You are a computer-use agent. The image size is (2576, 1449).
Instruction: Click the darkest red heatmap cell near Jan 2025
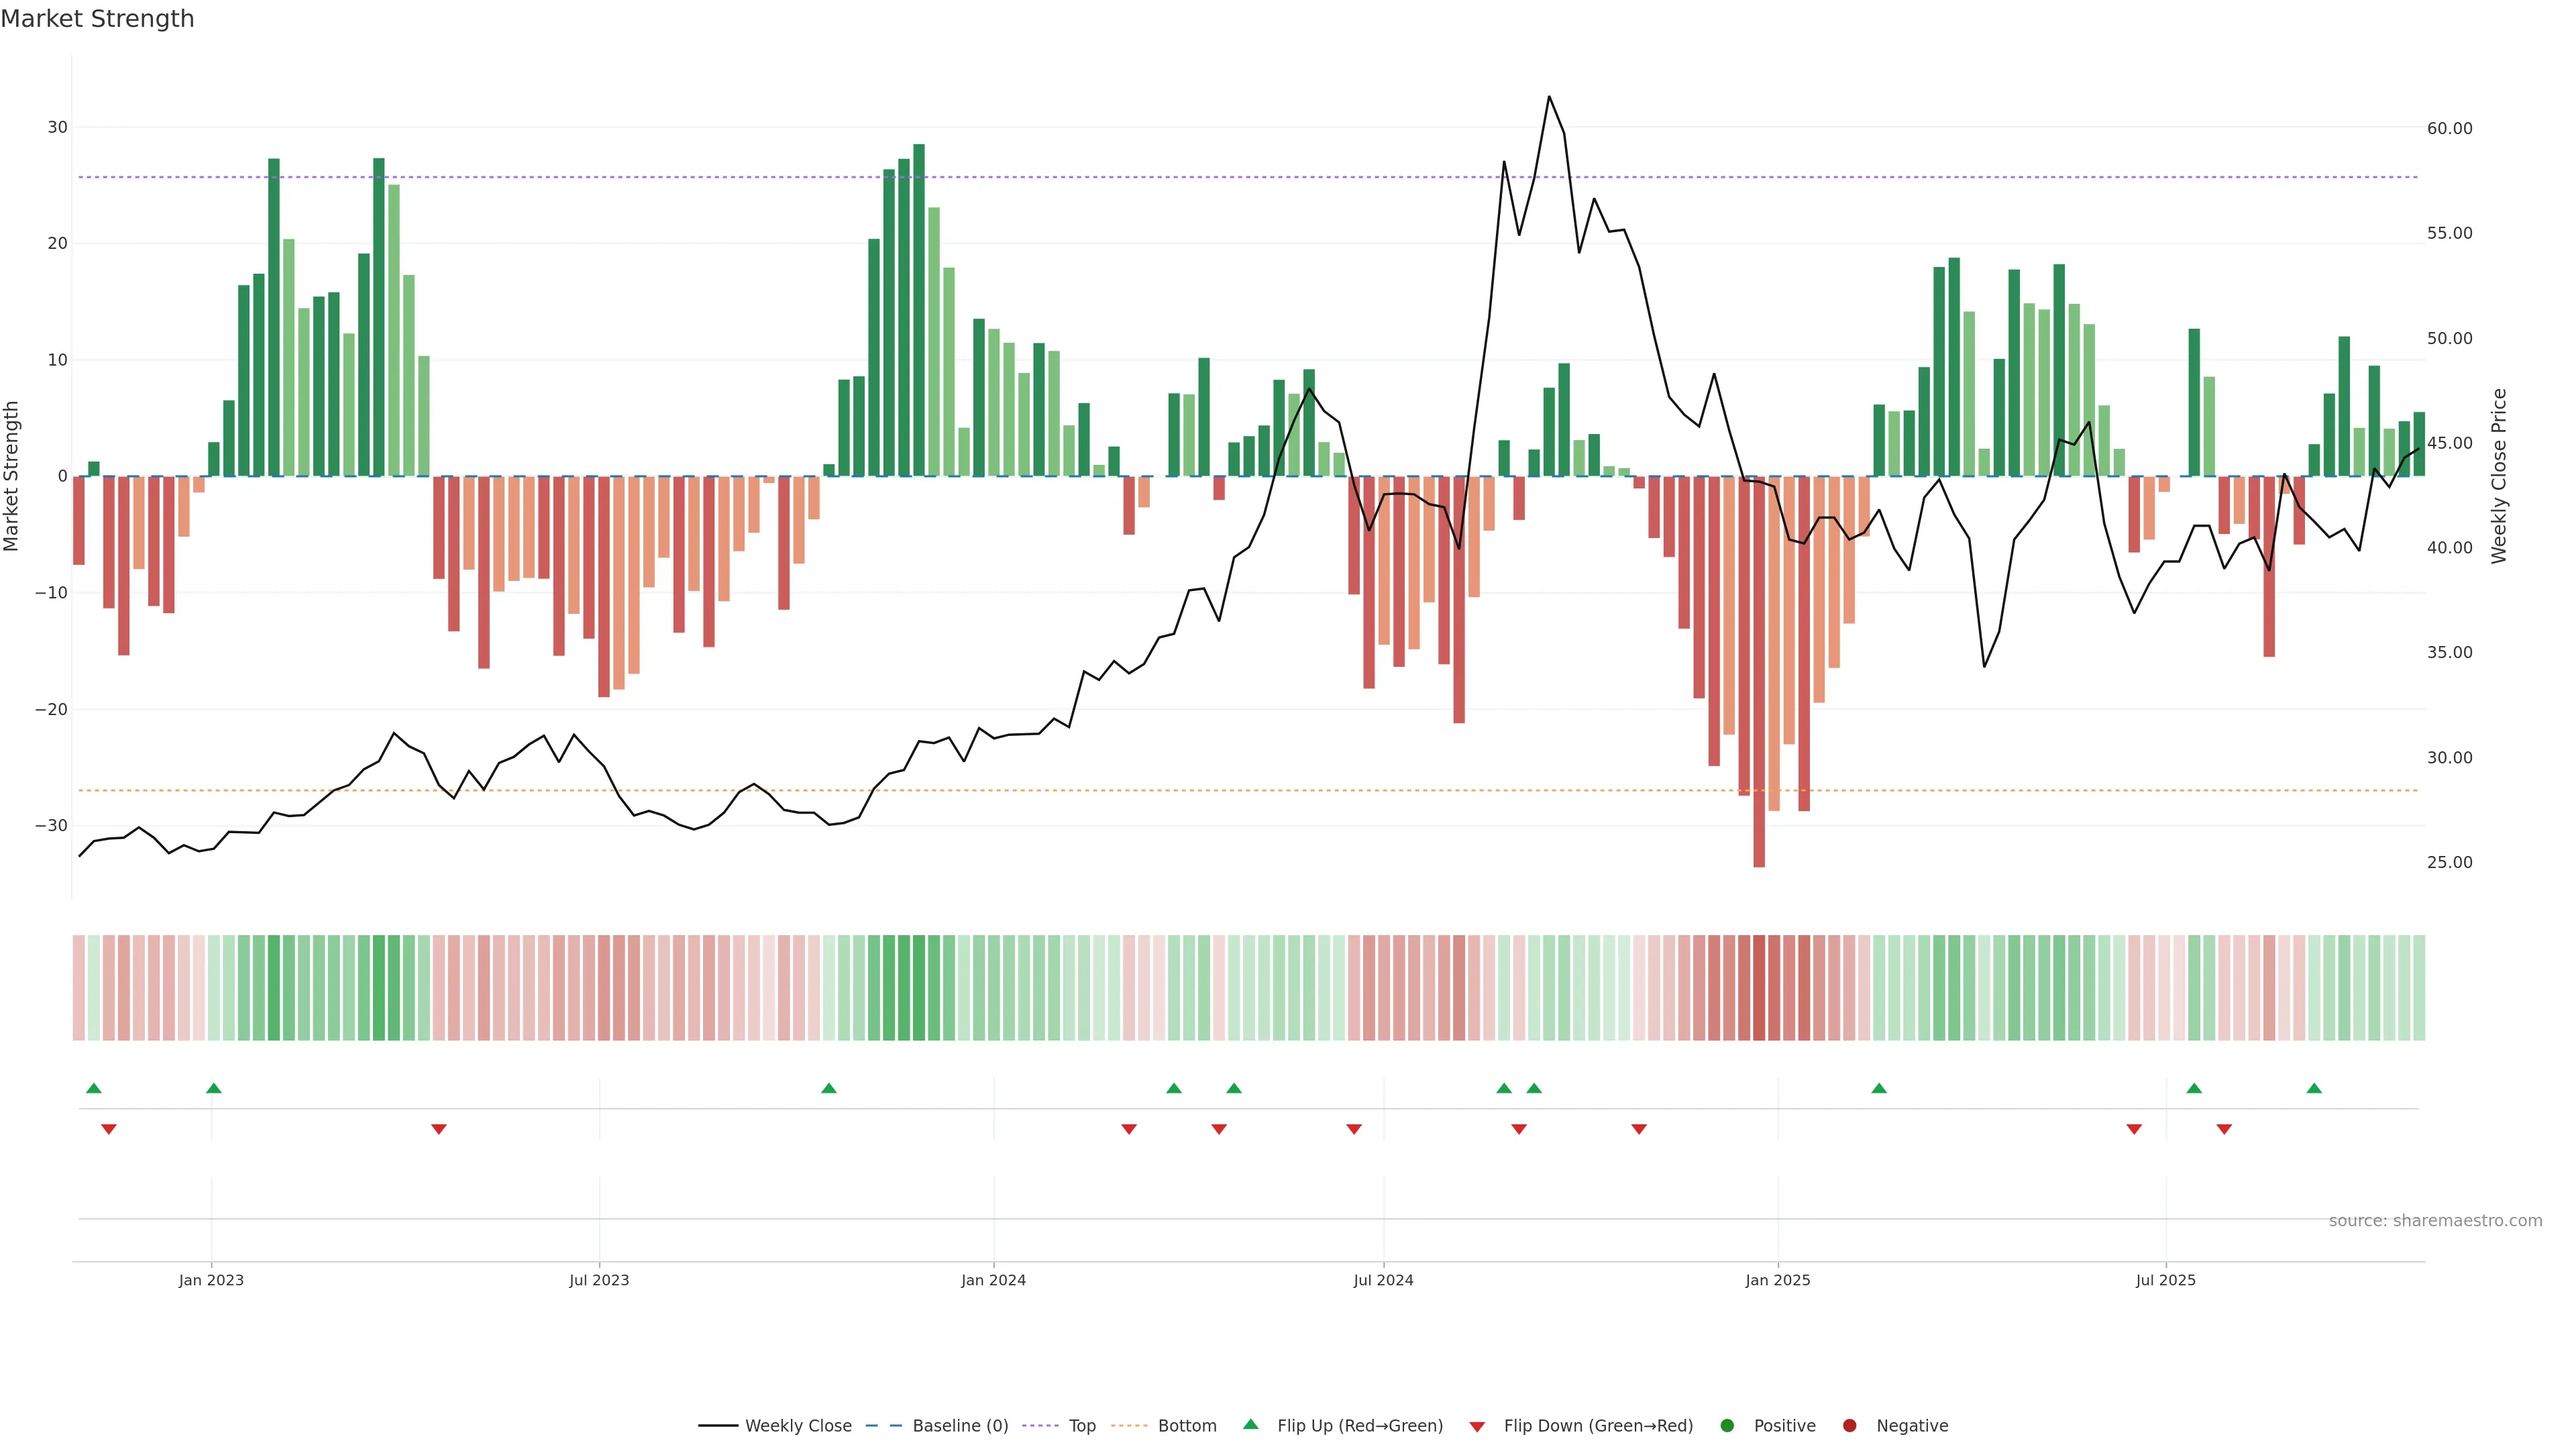pos(1759,988)
